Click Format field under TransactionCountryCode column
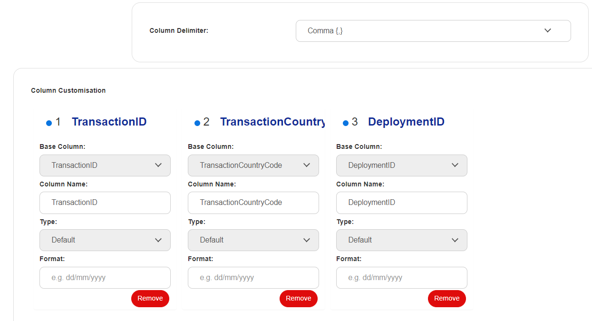592x321 pixels. pos(253,278)
